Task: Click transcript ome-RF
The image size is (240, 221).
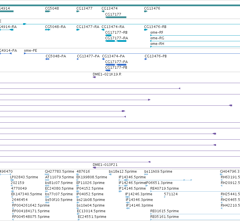Action: pyautogui.click(x=157, y=32)
